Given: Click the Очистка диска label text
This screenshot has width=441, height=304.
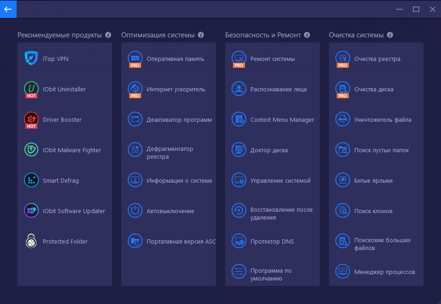Looking at the screenshot, I should (x=374, y=89).
